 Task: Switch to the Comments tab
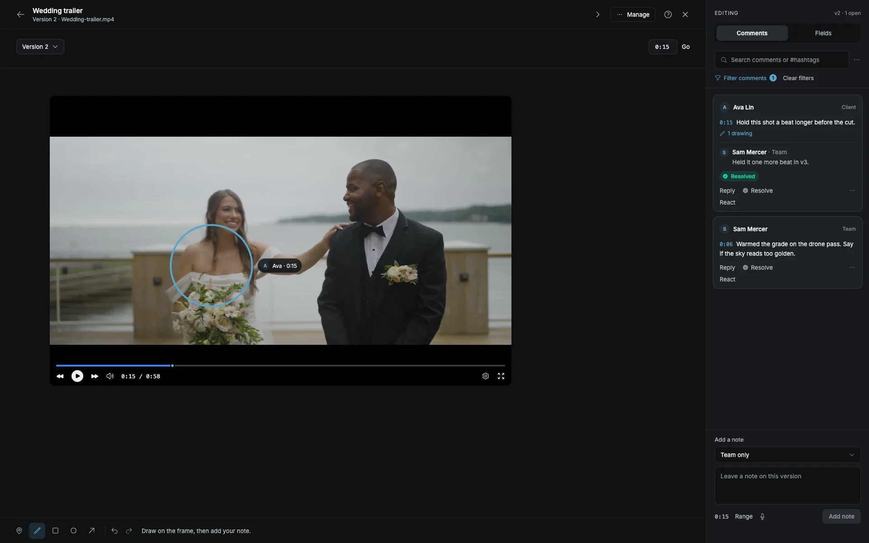(x=752, y=33)
